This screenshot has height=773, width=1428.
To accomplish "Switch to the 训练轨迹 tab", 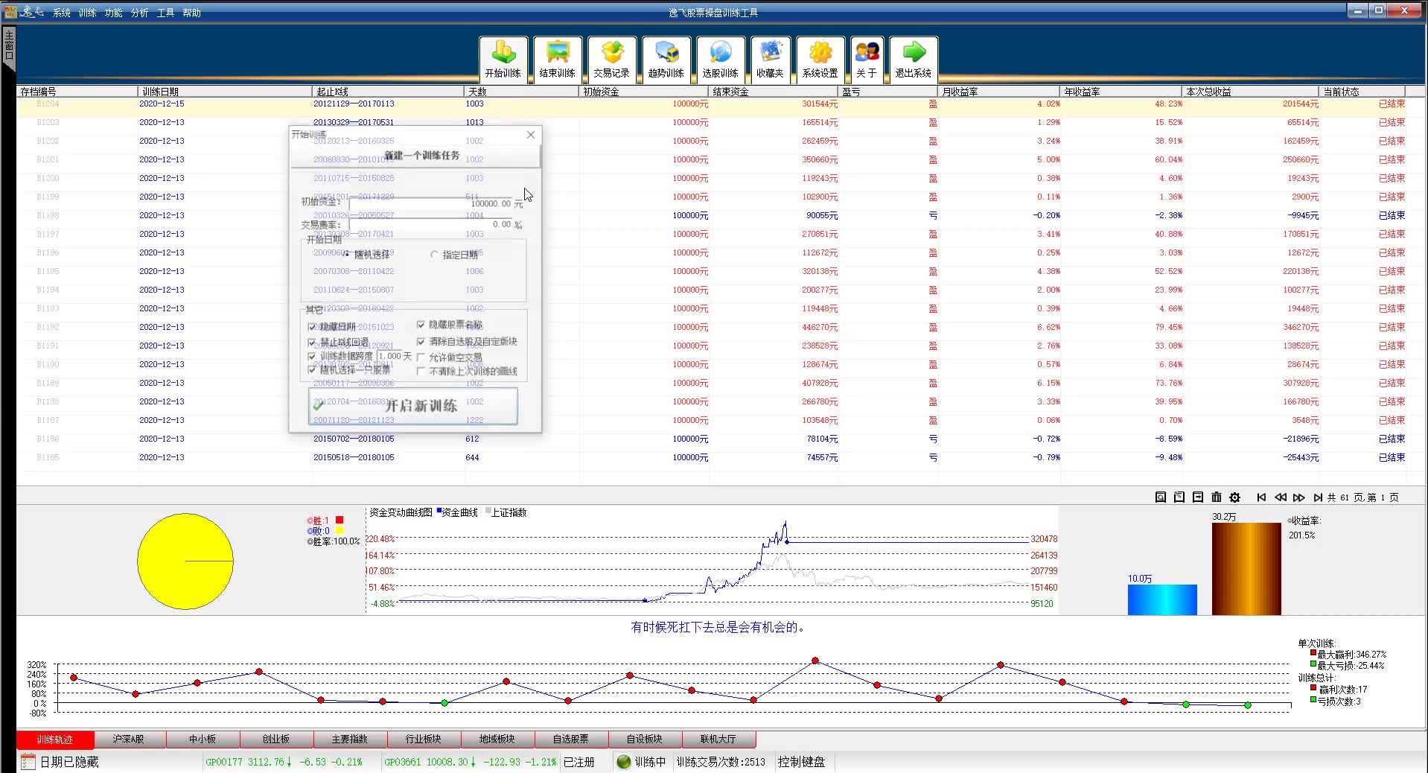I will [55, 739].
